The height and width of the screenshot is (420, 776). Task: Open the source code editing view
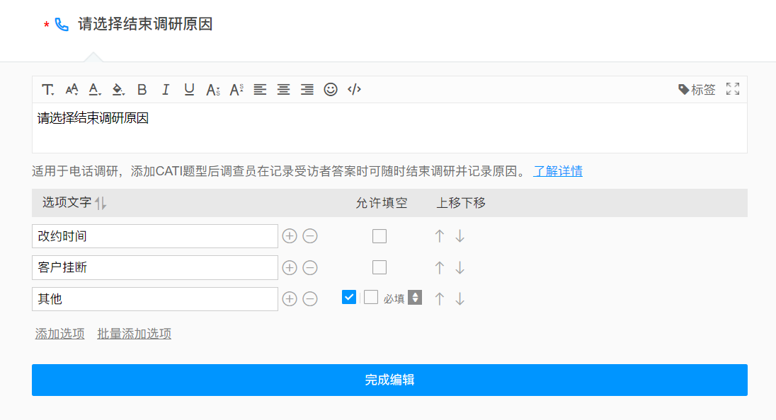coord(354,89)
